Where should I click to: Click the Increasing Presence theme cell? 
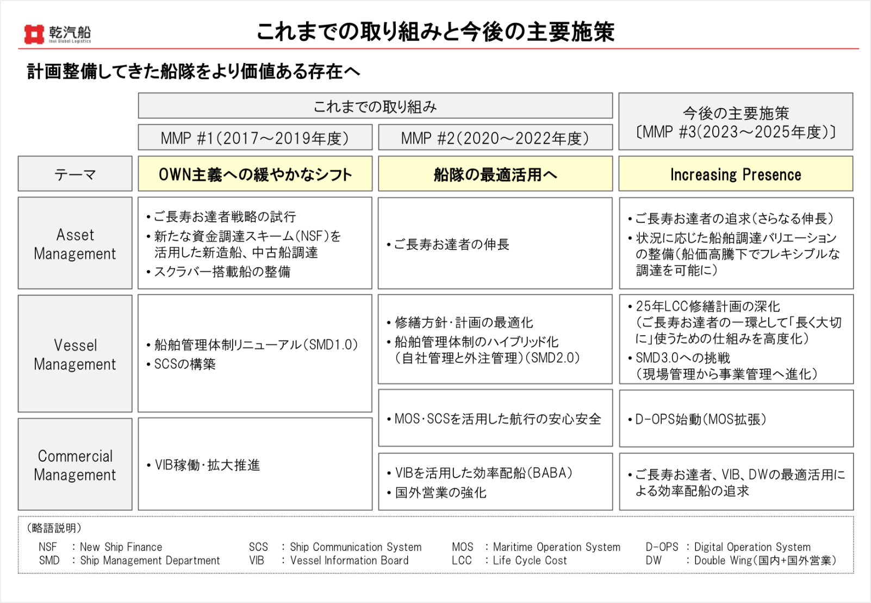coord(736,174)
